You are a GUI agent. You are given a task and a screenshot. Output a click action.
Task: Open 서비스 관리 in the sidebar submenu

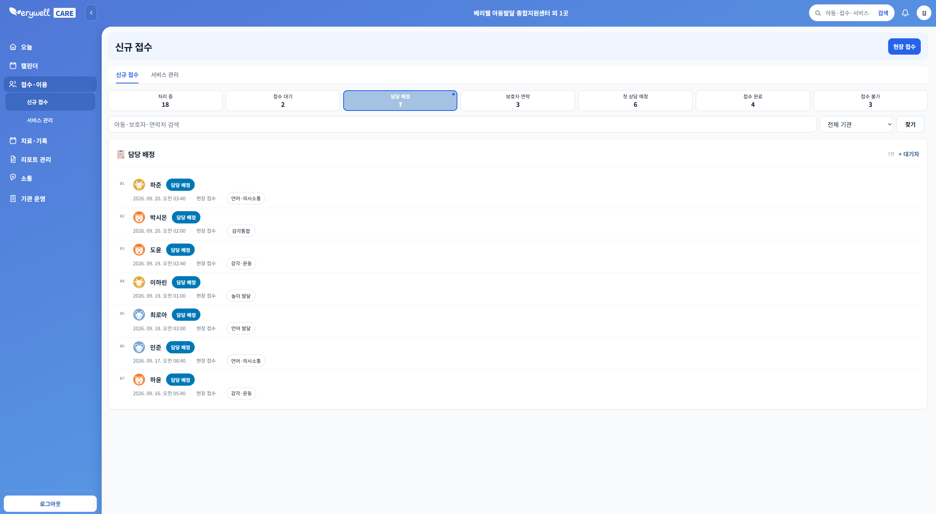(x=50, y=120)
